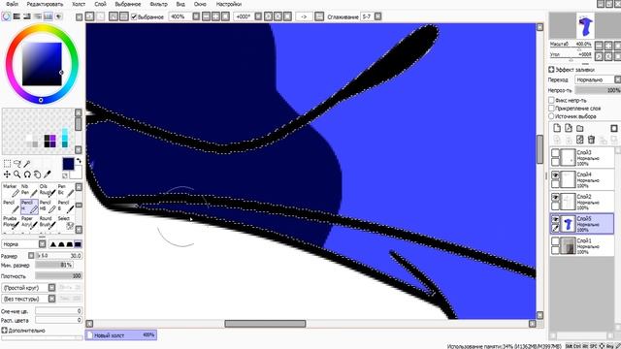Select the rotate view tool

[27, 174]
